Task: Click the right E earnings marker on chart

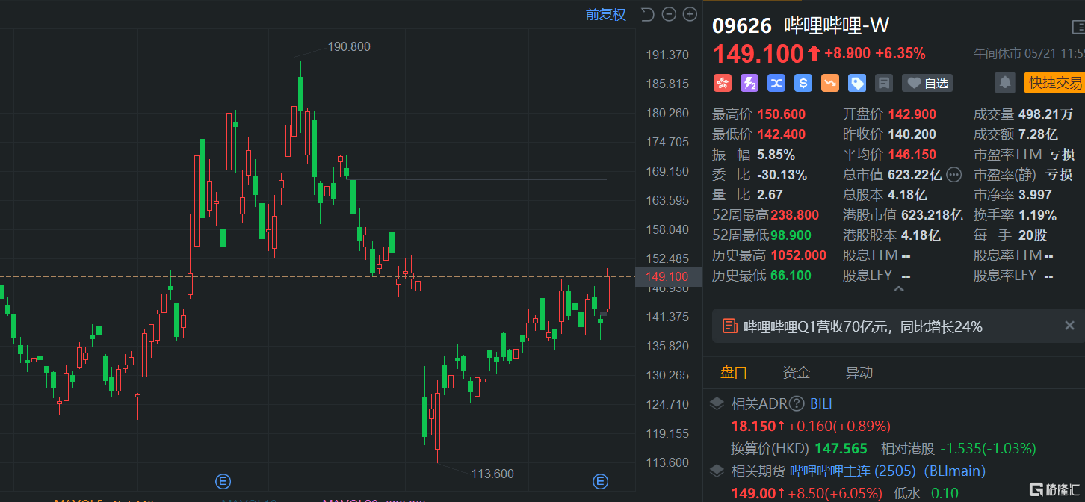Action: pos(600,481)
